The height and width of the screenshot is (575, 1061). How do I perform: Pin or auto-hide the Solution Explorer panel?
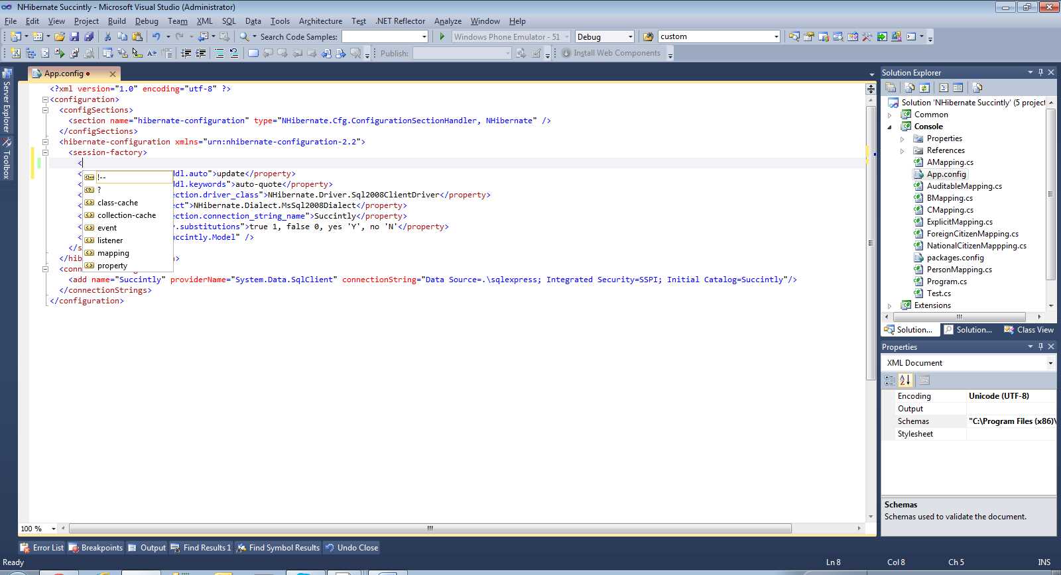click(x=1040, y=72)
